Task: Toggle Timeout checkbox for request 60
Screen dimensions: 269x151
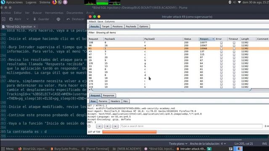Action: [x=234, y=57]
